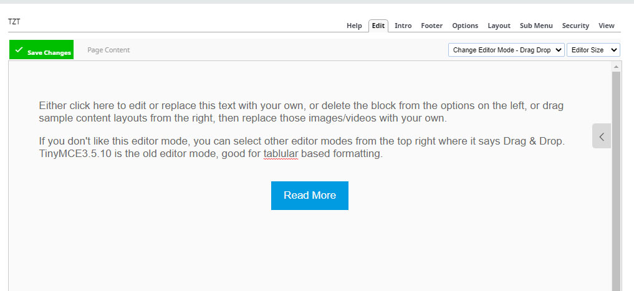Go to the Footer tab
Screen dimensions: 634x291
[432, 26]
